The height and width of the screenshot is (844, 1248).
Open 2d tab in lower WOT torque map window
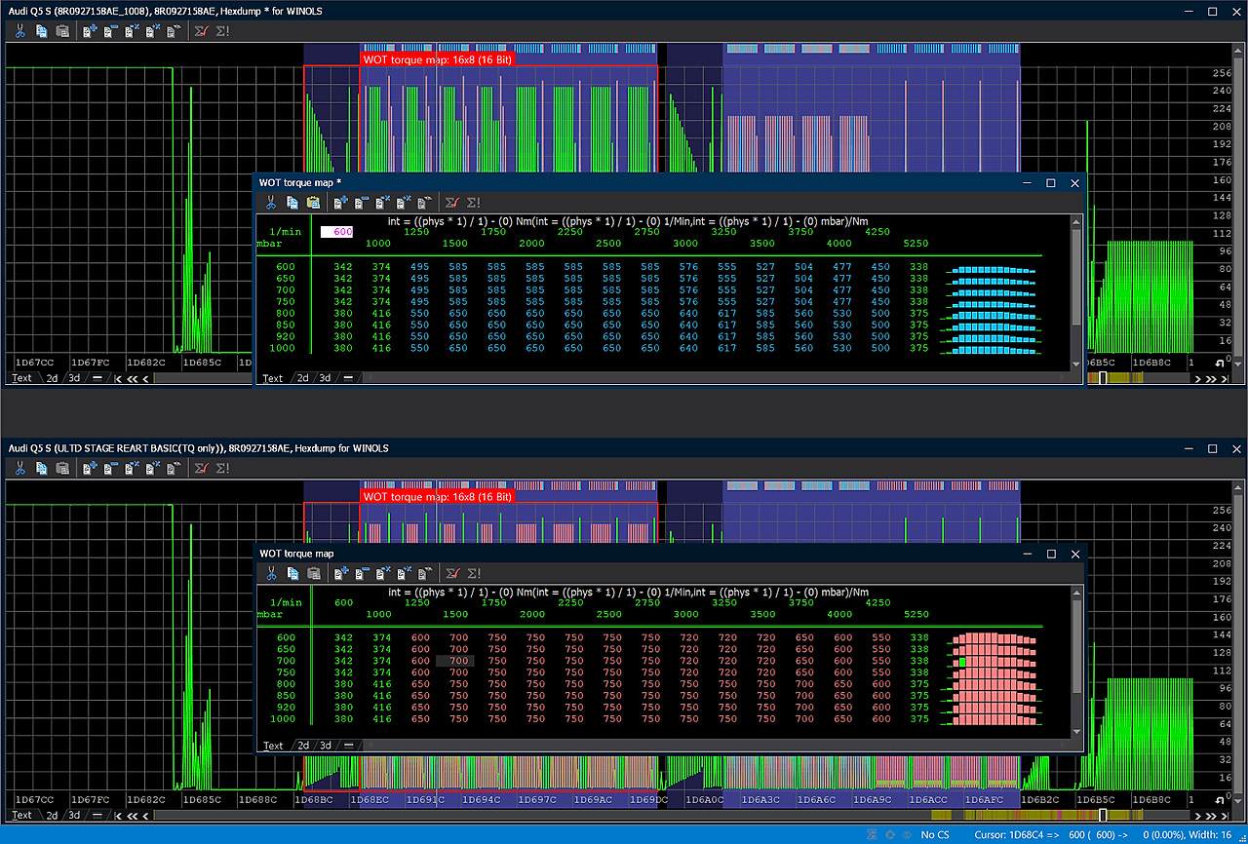point(302,746)
